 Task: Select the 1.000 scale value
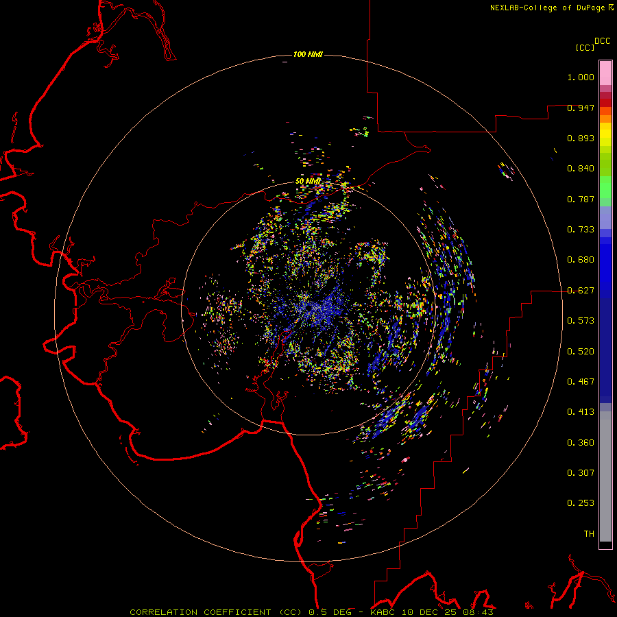tap(581, 77)
